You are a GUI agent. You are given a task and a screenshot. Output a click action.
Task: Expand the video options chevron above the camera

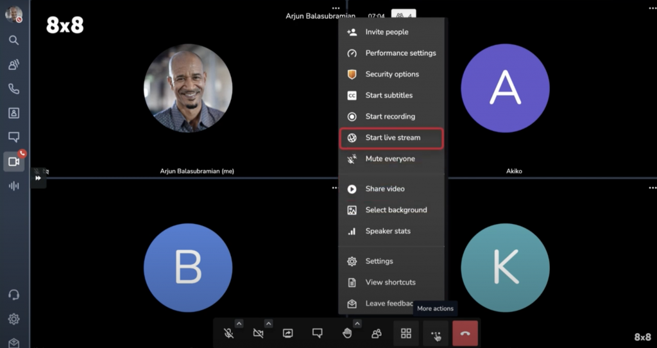click(268, 323)
